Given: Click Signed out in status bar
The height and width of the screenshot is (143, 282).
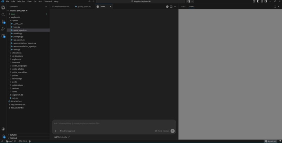Looking at the screenshot, I should [x=270, y=141].
